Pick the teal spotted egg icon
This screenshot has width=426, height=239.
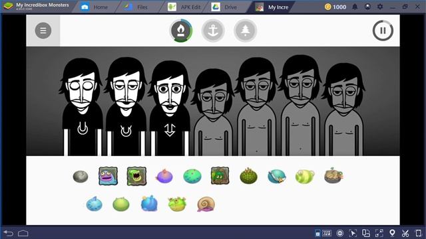pos(192,177)
